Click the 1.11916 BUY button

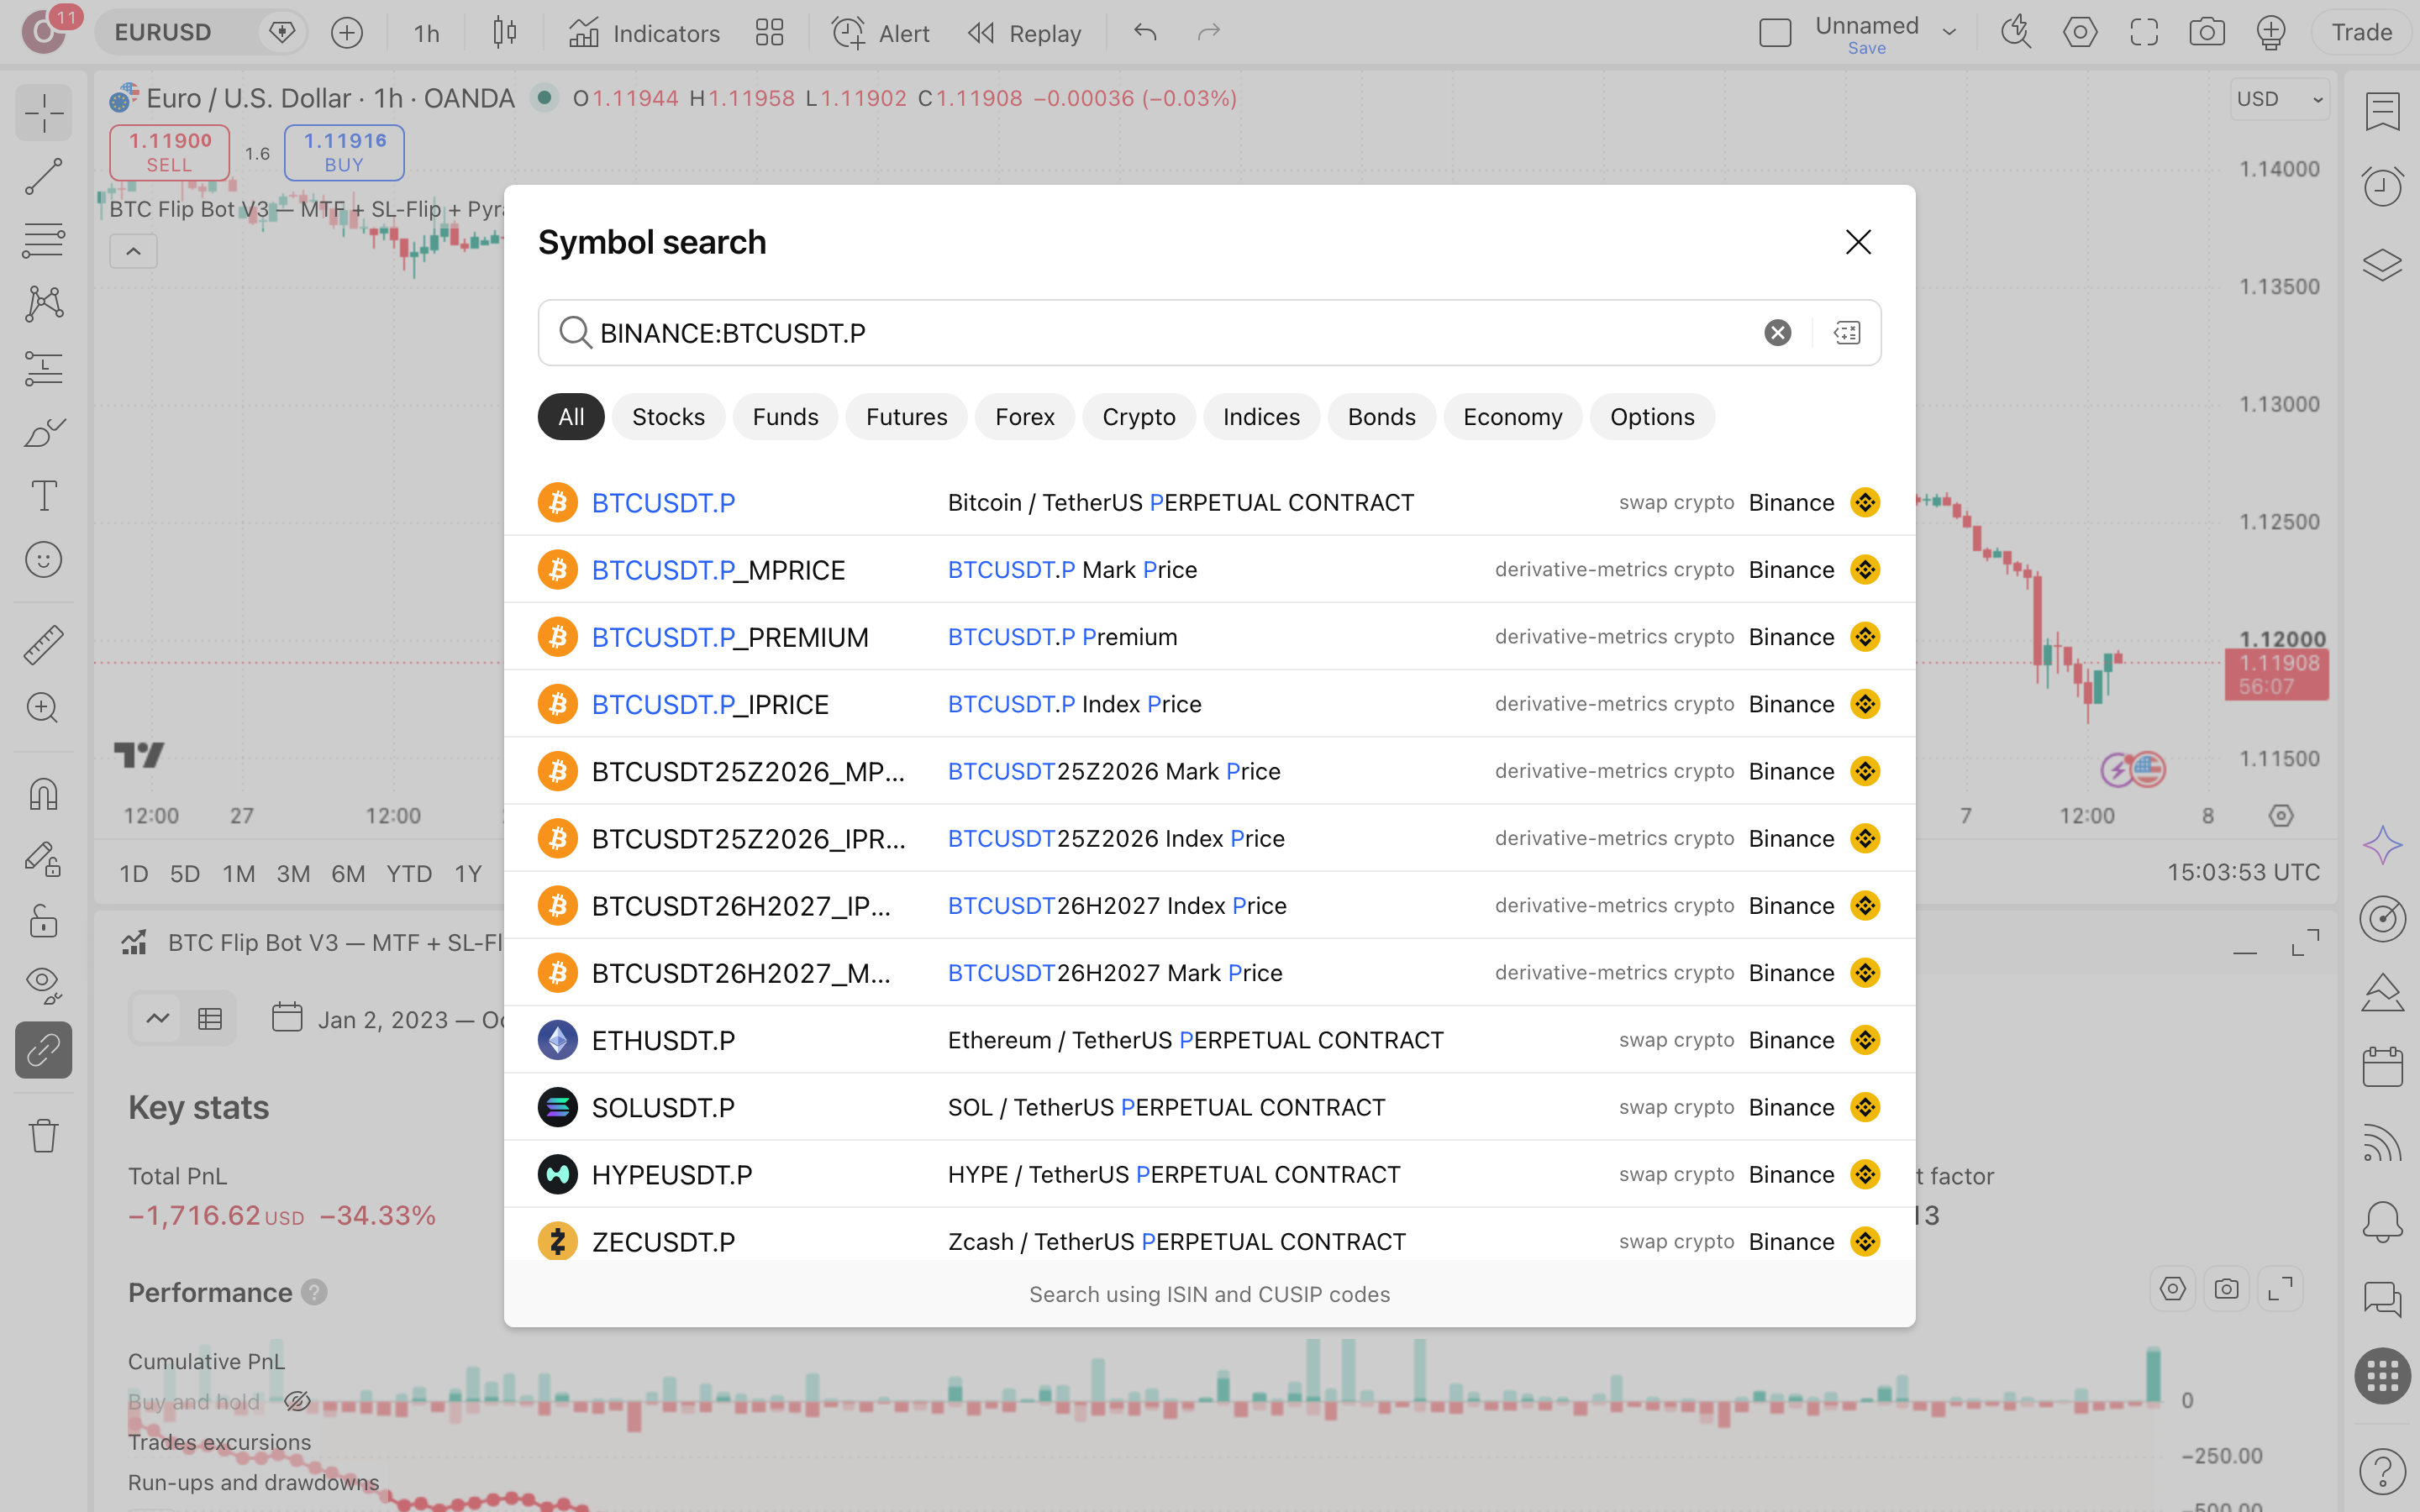click(x=344, y=152)
